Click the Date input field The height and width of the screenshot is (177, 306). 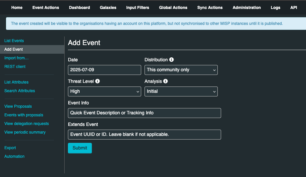pos(104,70)
